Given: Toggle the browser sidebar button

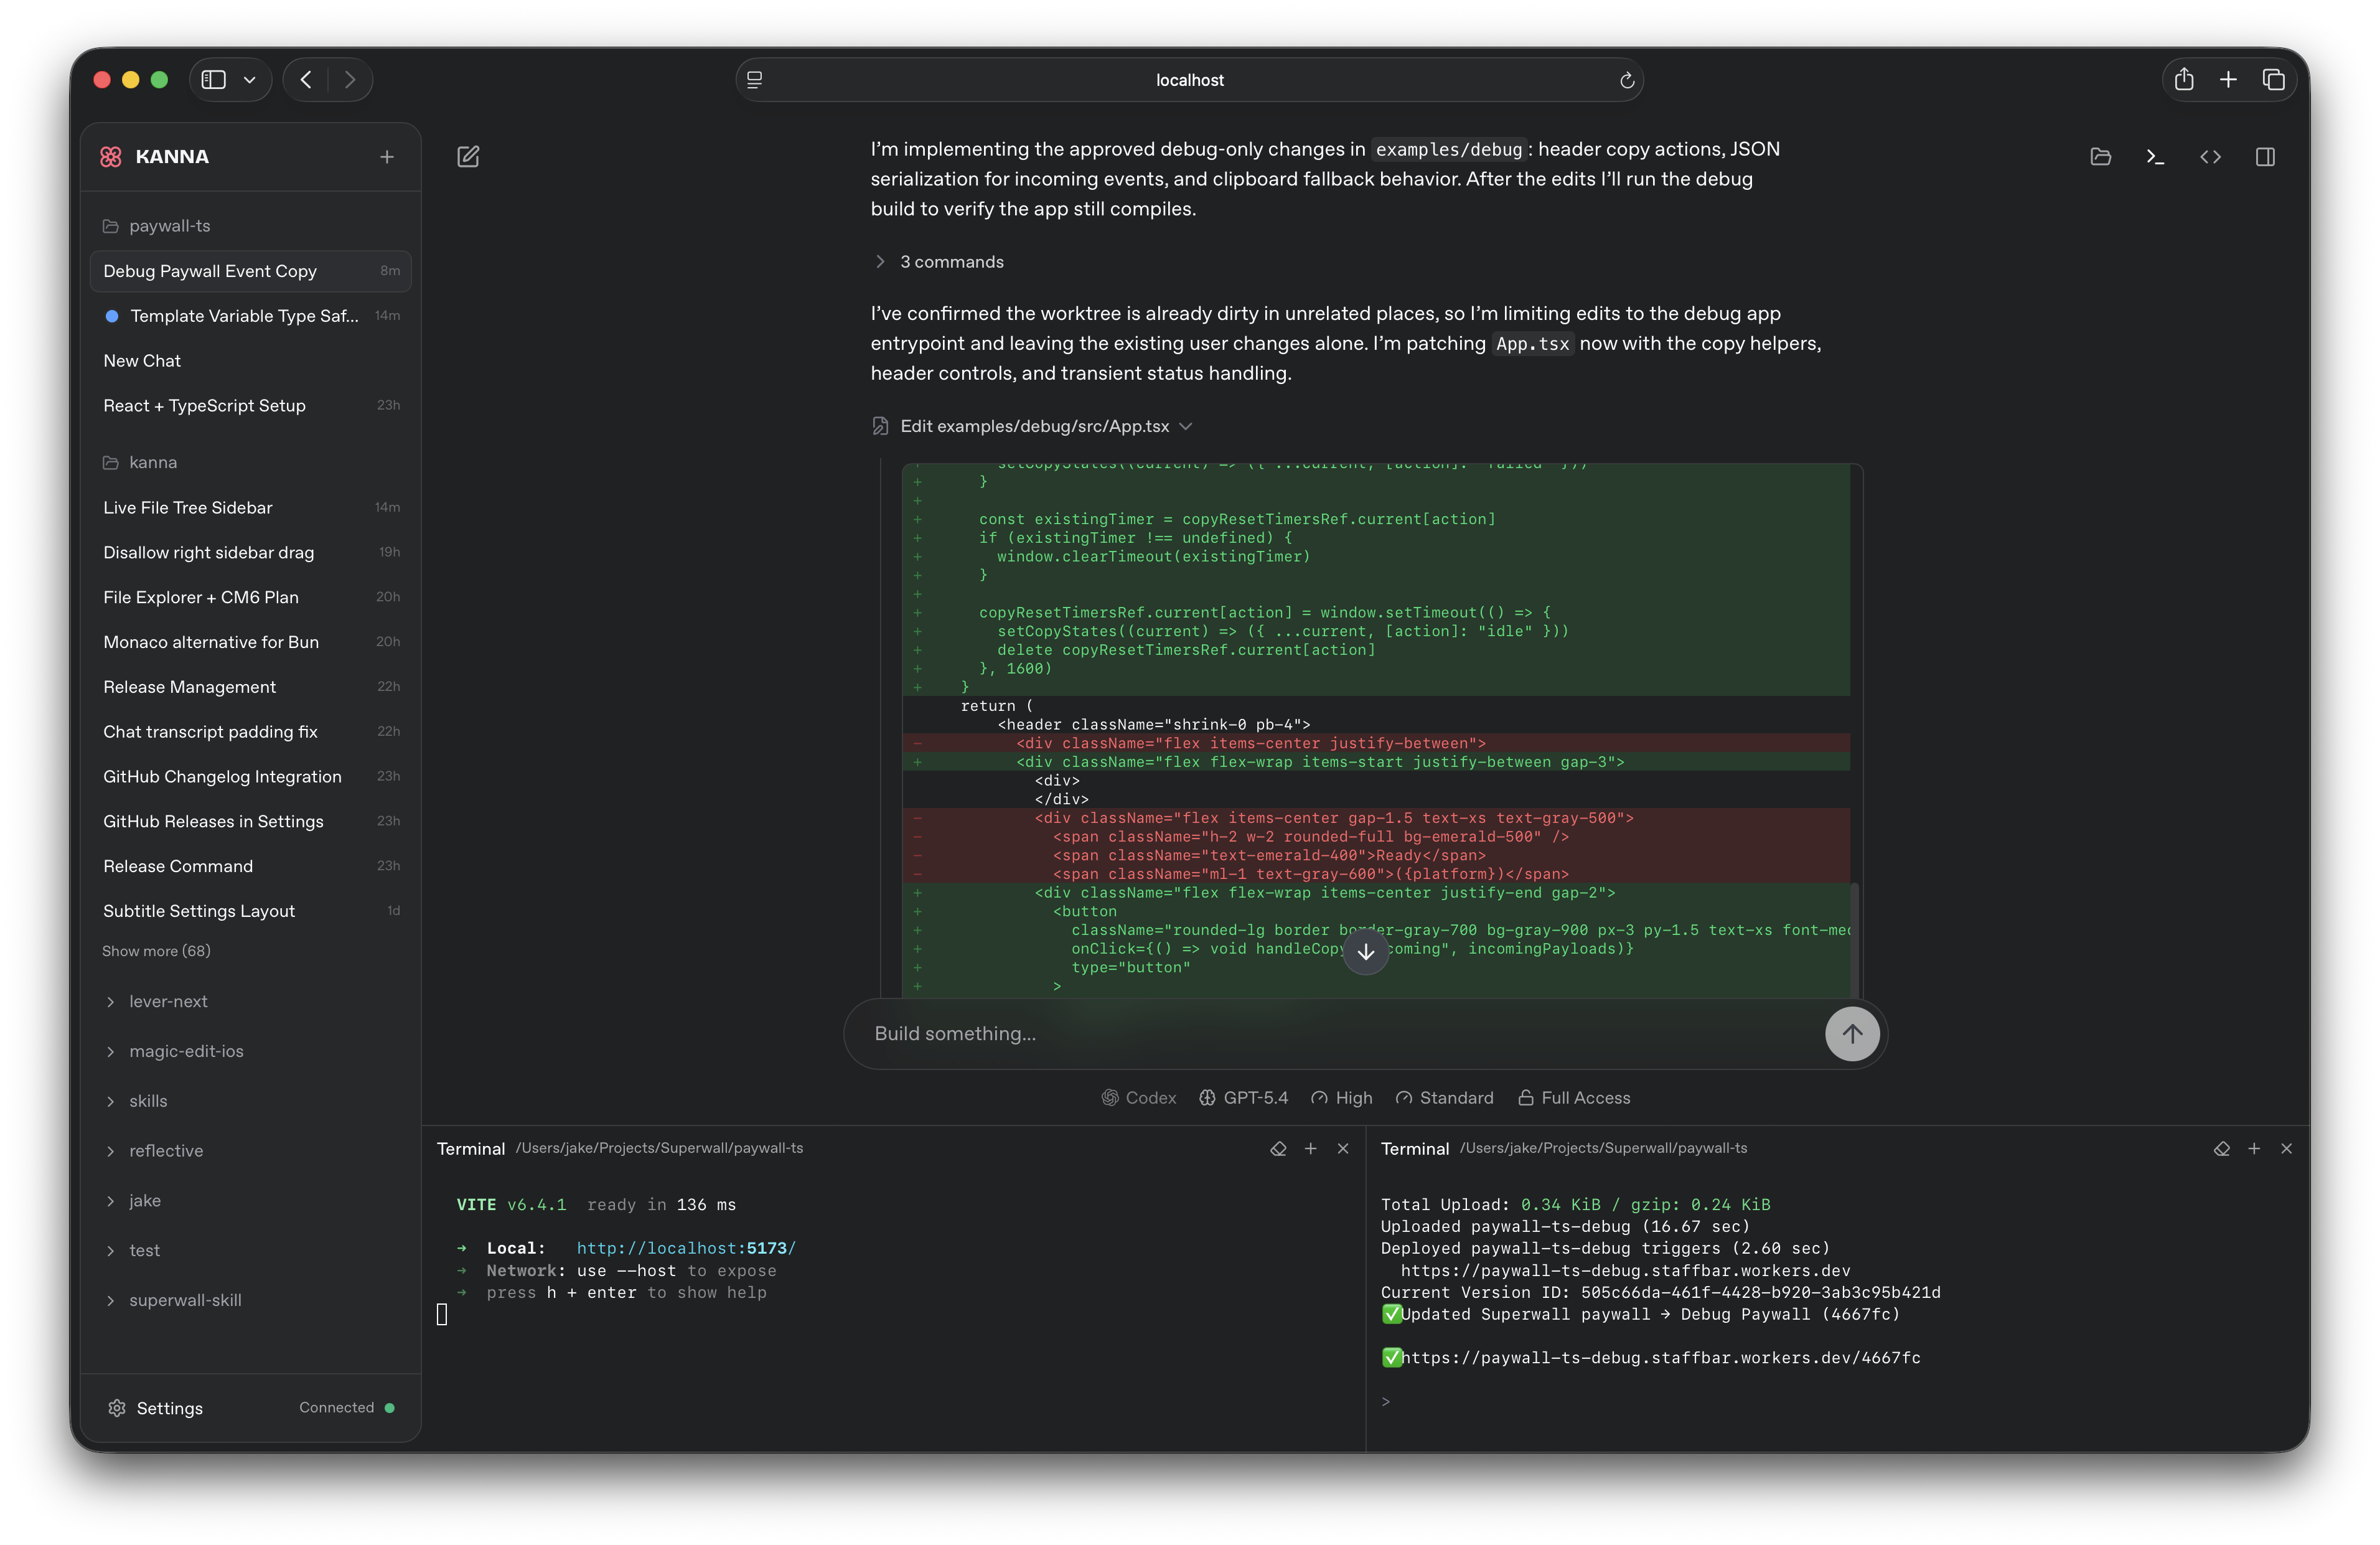Looking at the screenshot, I should (x=214, y=80).
